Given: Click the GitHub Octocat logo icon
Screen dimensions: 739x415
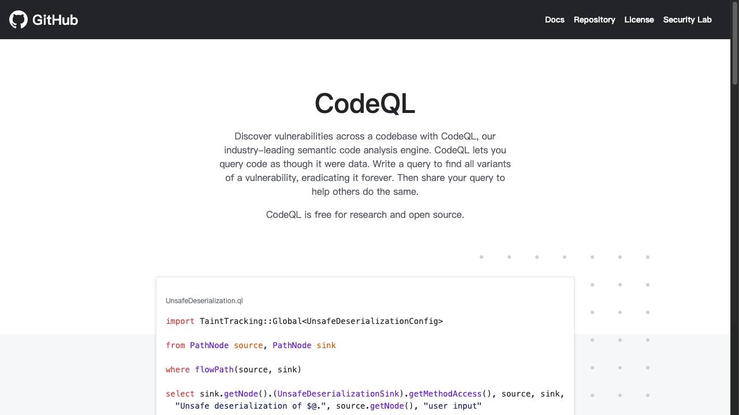Looking at the screenshot, I should [x=18, y=20].
